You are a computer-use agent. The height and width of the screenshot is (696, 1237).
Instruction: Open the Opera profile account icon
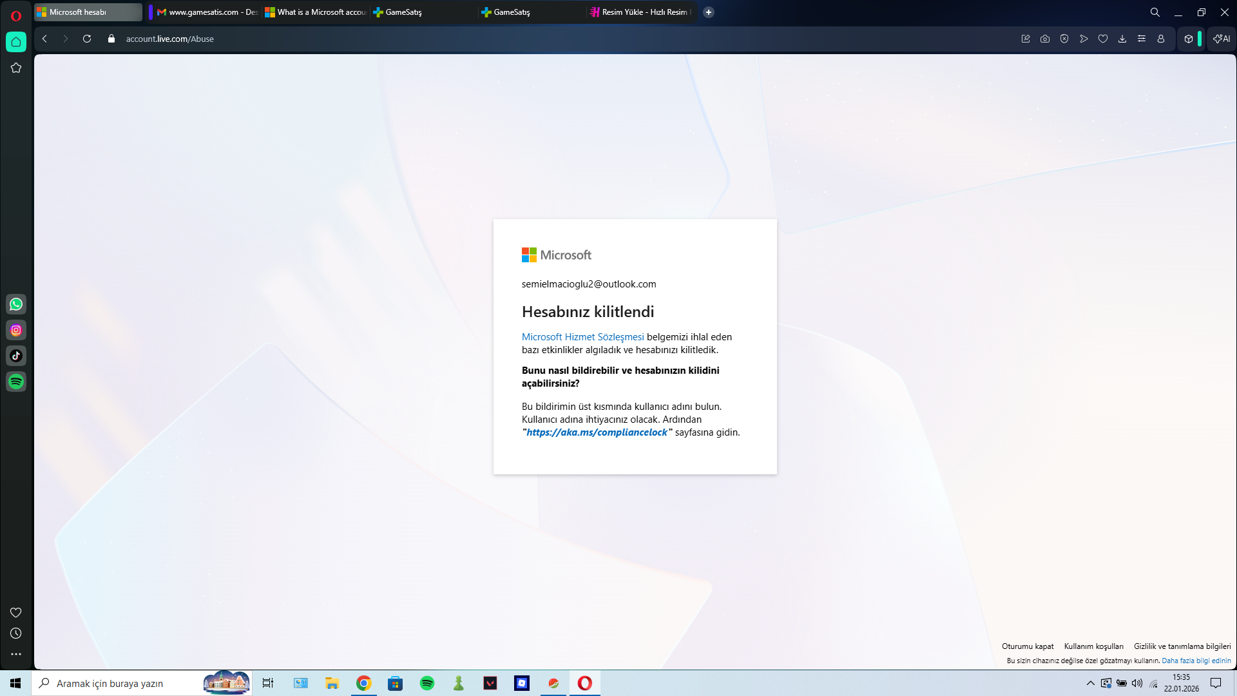click(x=1161, y=39)
